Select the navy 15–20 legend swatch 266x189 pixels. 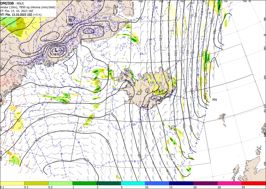coord(181,183)
